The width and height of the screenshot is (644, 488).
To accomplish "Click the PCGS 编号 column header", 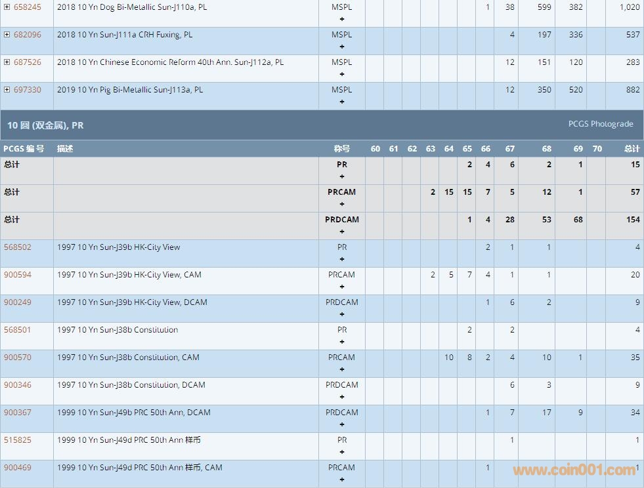I will tap(24, 149).
